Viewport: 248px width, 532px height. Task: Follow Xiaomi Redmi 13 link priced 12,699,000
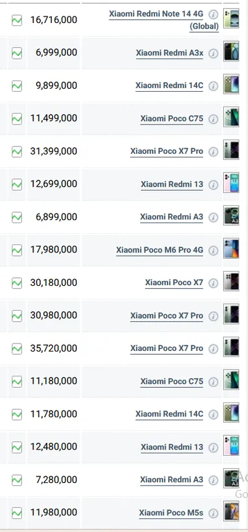click(172, 184)
